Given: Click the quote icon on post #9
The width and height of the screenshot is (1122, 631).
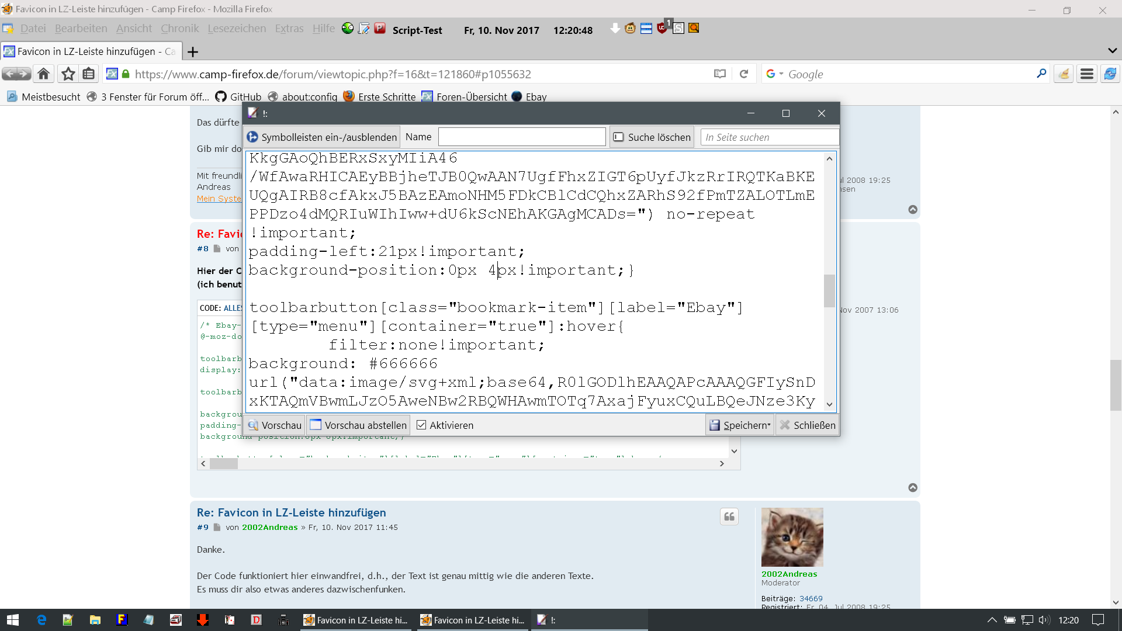Looking at the screenshot, I should point(729,516).
